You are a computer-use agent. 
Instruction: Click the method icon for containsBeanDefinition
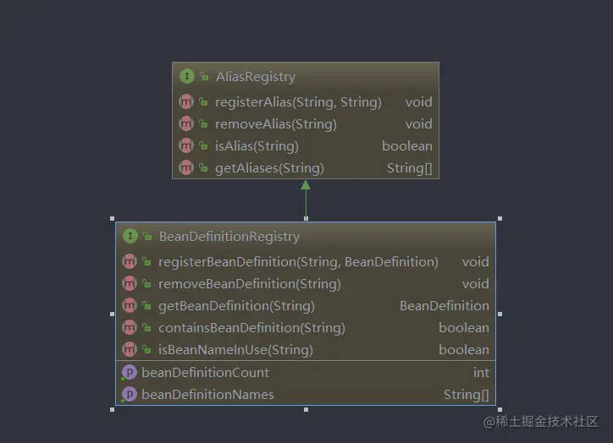point(130,327)
